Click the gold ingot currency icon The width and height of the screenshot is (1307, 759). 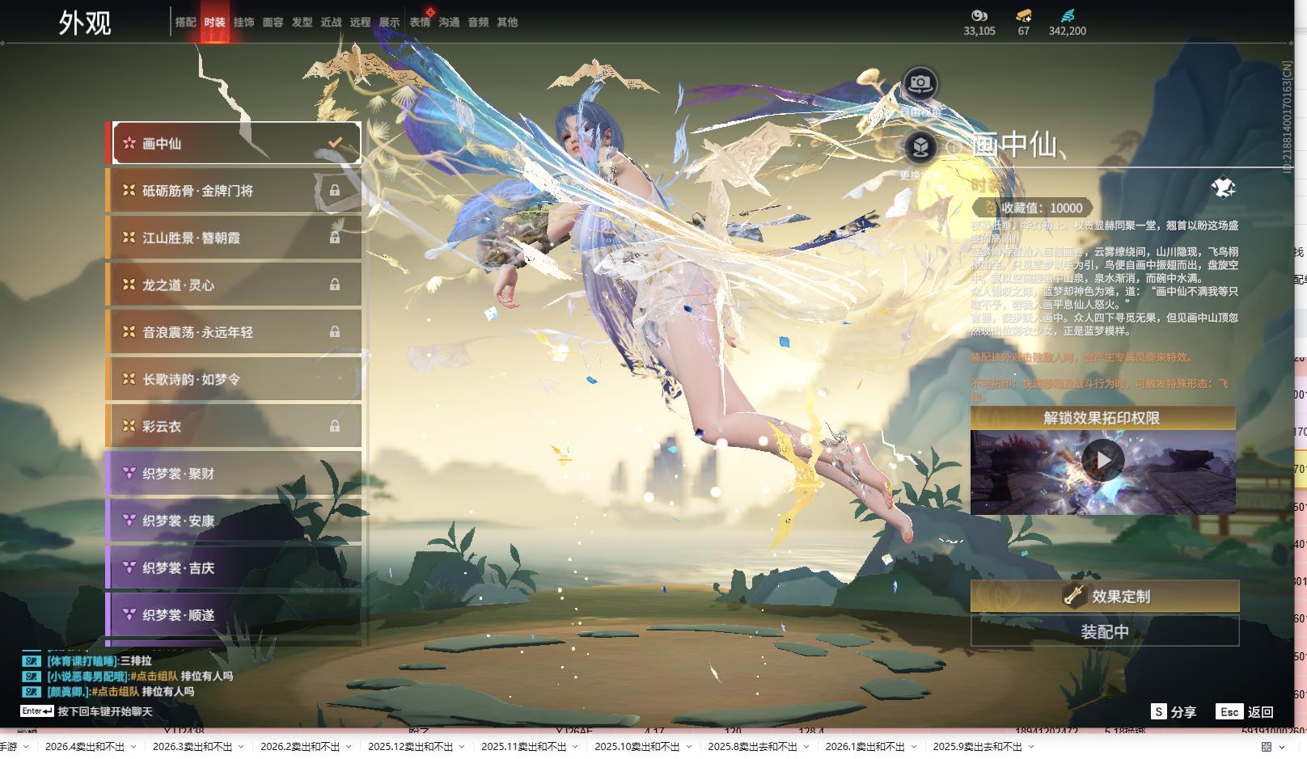[x=1024, y=15]
